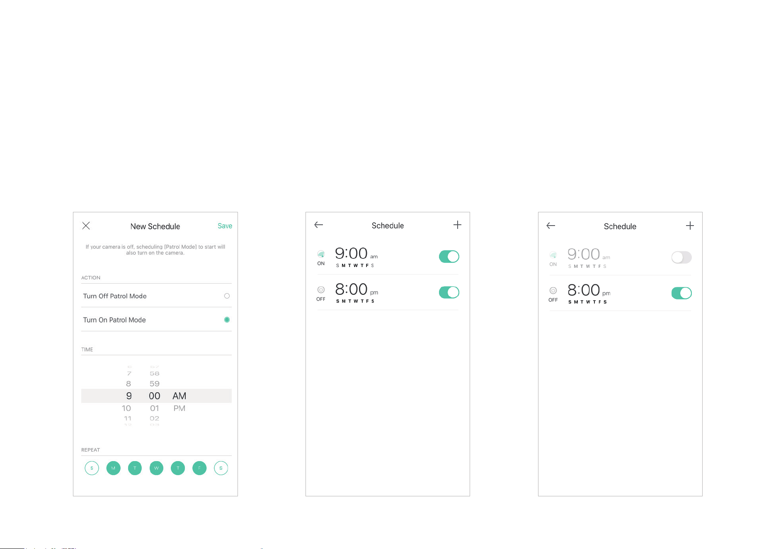
Task: Select Turn Off Patrol Mode radio button
Action: pyautogui.click(x=227, y=296)
